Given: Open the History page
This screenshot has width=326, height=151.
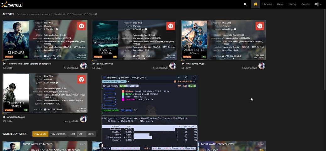Looking at the screenshot, I should (x=292, y=4).
